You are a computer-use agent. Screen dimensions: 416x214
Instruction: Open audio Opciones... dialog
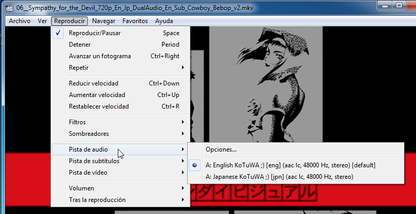pyautogui.click(x=296, y=149)
